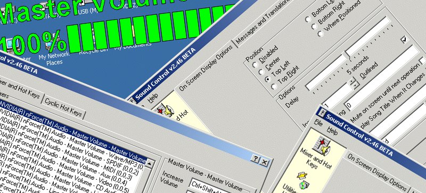Viewport: 426px width, 193px height.
Task: Close the hot keys window with the X button
Action: pos(264,162)
